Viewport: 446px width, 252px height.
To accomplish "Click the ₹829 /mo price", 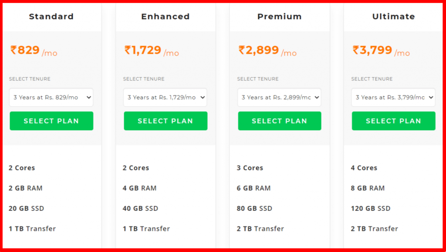I will [34, 50].
